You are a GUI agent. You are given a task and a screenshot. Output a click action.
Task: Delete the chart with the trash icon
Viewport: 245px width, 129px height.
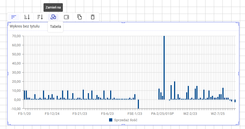(x=93, y=17)
